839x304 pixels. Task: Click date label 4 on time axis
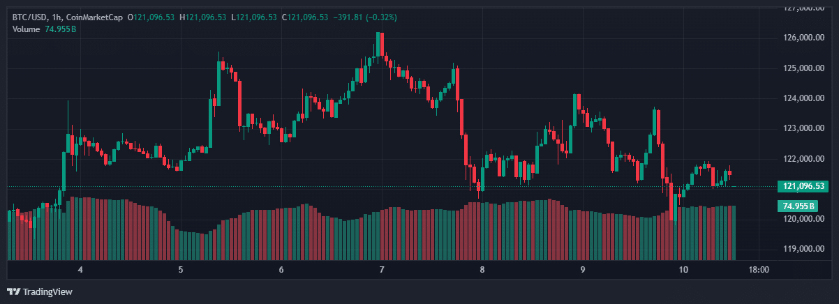[x=80, y=270]
